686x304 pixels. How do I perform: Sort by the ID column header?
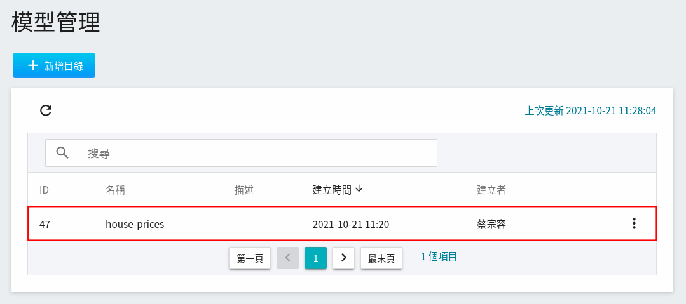[x=44, y=190]
